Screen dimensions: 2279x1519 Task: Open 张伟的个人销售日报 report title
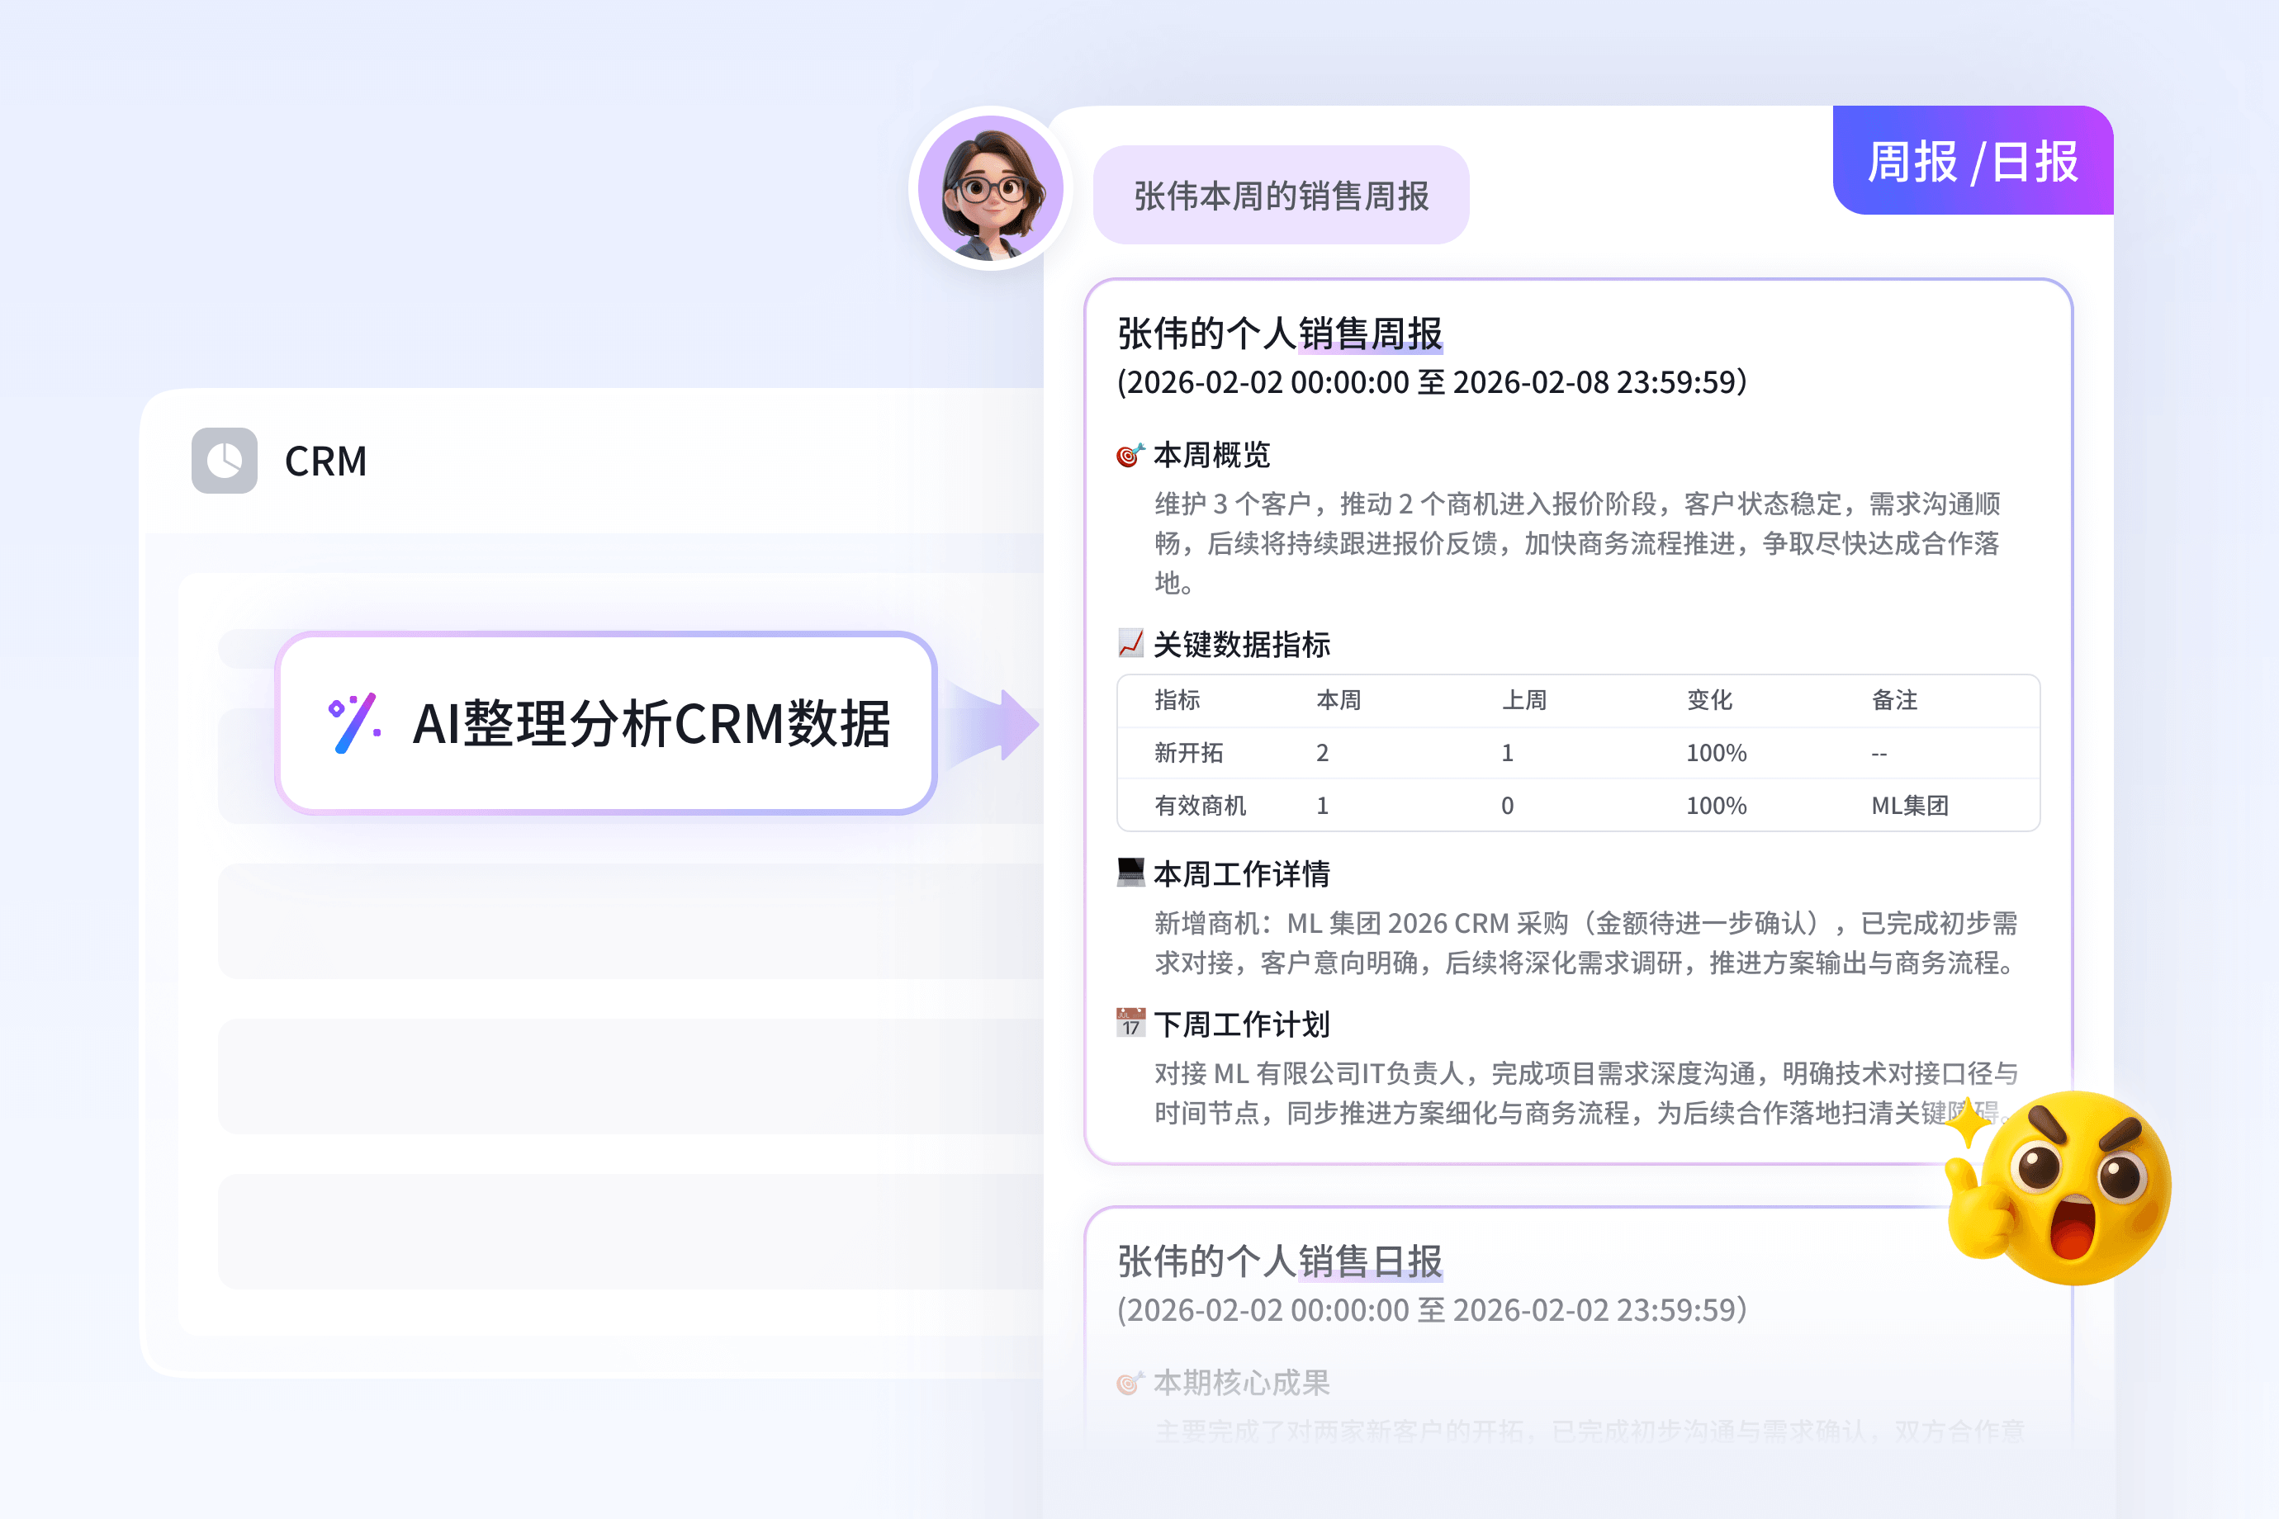(x=1281, y=1261)
